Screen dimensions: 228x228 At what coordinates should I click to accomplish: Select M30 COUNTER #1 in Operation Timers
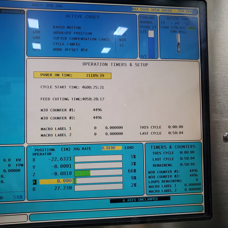[x=71, y=110]
